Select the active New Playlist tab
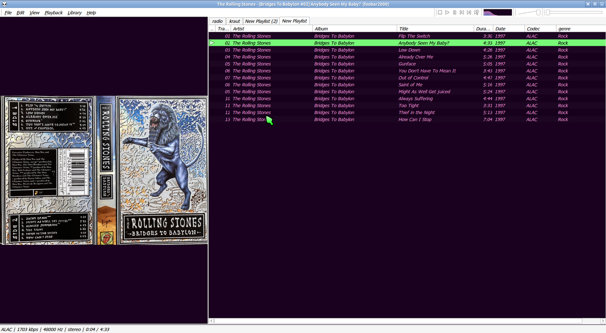Image resolution: width=606 pixels, height=333 pixels. (x=294, y=21)
